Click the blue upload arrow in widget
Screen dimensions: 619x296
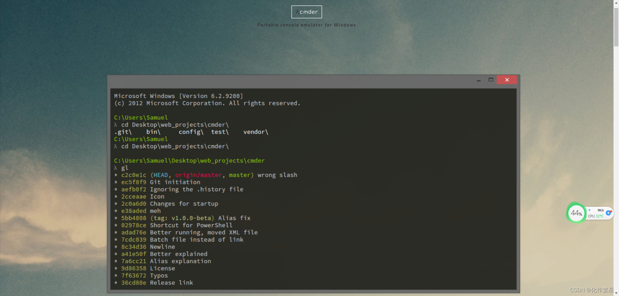tap(590, 210)
